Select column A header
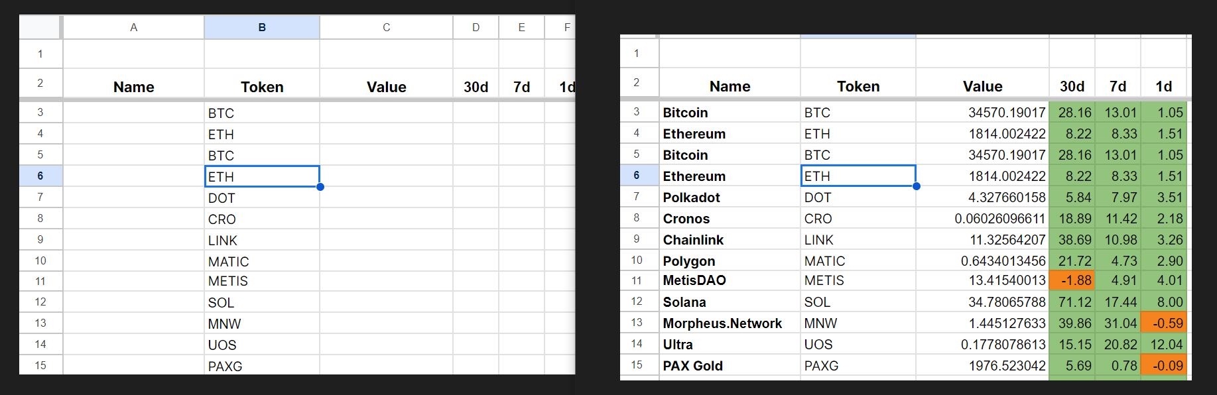Image resolution: width=1217 pixels, height=395 pixels. tap(133, 27)
